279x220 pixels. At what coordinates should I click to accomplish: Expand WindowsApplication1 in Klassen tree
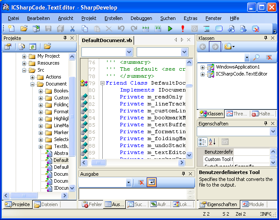pyautogui.click(x=202, y=67)
